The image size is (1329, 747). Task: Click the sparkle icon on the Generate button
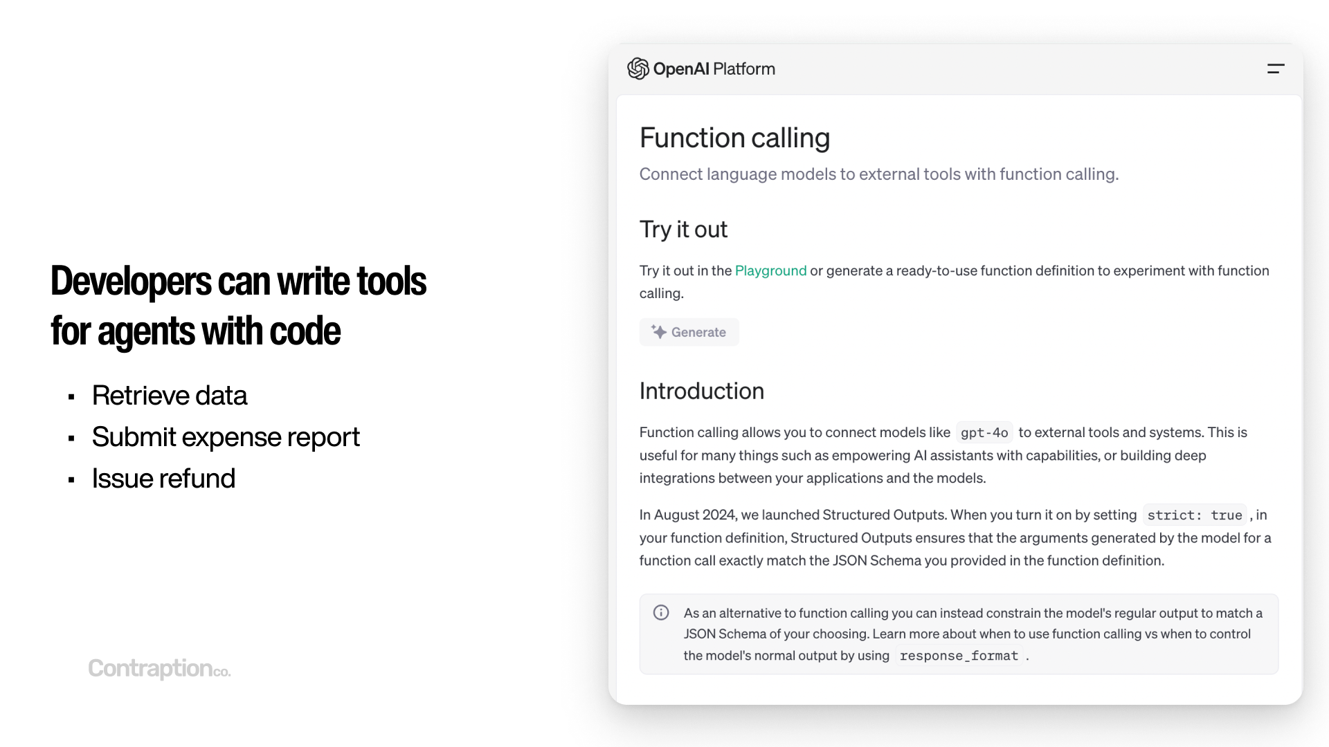coord(658,332)
